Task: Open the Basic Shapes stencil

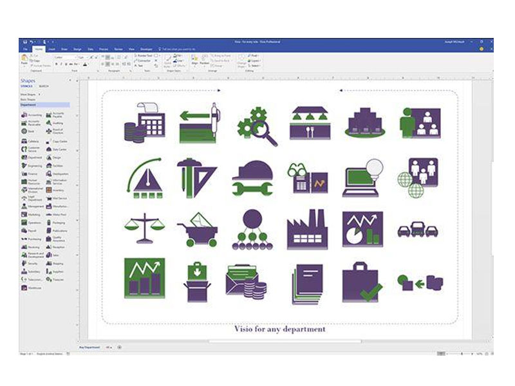Action: tap(28, 100)
